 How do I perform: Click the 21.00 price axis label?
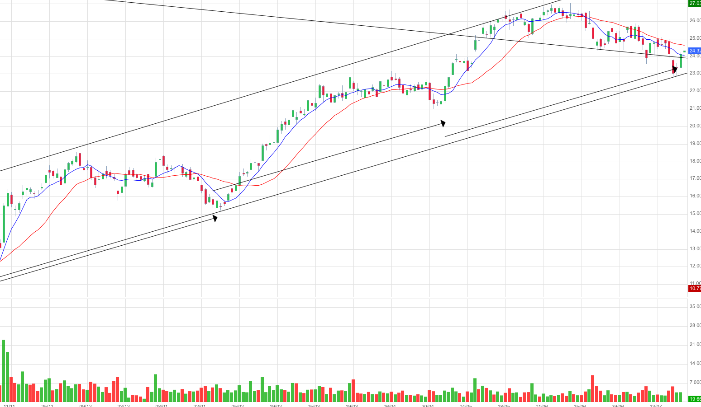695,108
